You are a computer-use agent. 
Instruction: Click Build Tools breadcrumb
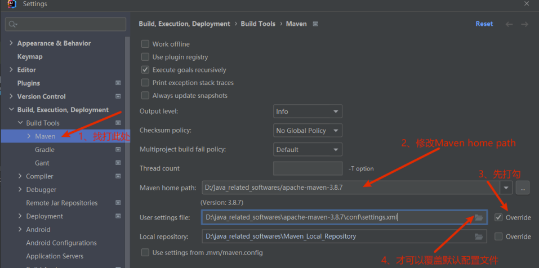click(258, 24)
